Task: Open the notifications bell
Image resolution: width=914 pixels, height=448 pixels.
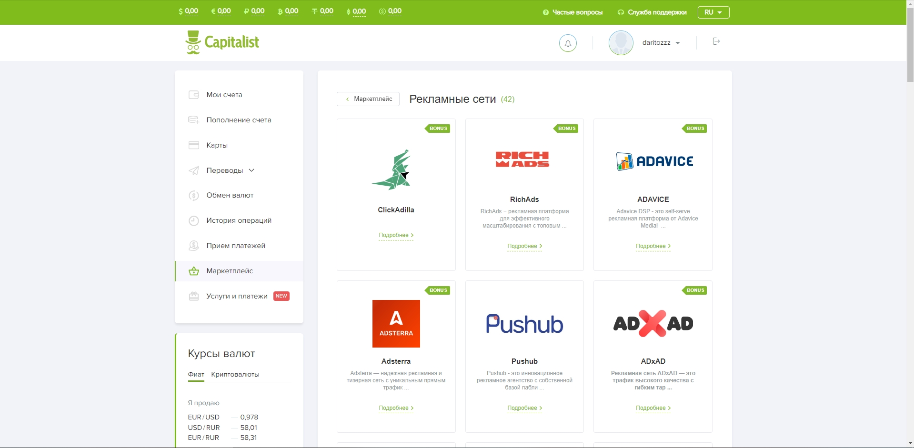Action: coord(568,43)
